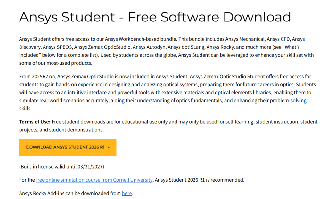The image size is (328, 199).
Task: Click the DOWNLOAD ANSYS STUDENT 2026 R1 button
Action: [68, 147]
